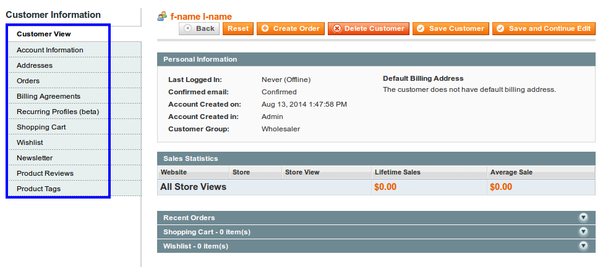Expand the Wishlist - 0 item(s) section
This screenshot has width=608, height=267.
point(583,246)
